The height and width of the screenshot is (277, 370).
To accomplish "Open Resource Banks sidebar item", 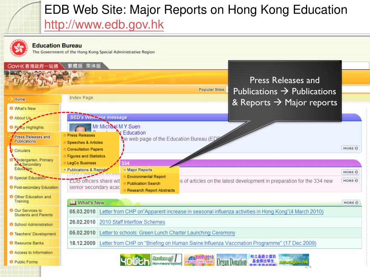I will tap(29, 243).
